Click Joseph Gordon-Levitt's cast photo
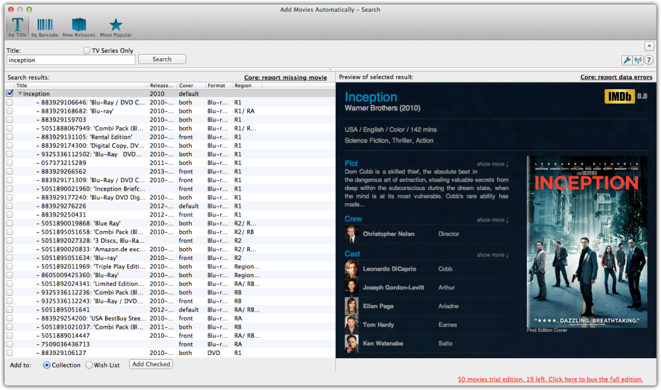Image resolution: width=661 pixels, height=390 pixels. pos(352,287)
